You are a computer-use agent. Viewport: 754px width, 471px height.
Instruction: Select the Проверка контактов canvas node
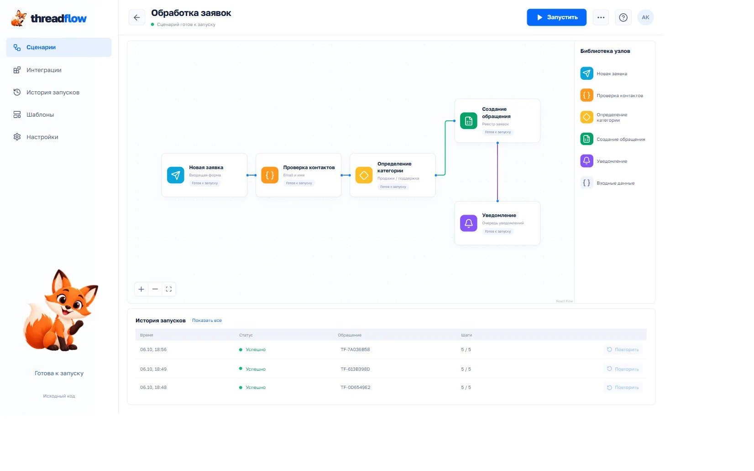[298, 175]
